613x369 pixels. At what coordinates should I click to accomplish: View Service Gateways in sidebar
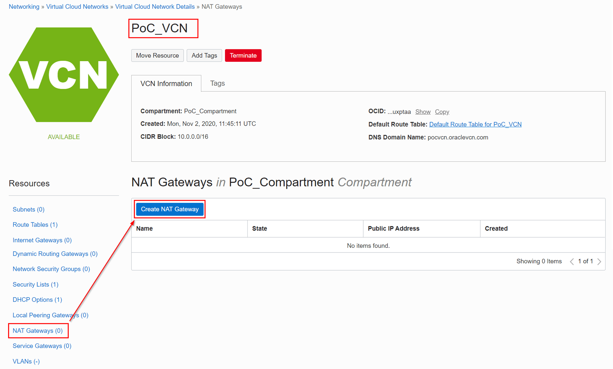coord(42,346)
